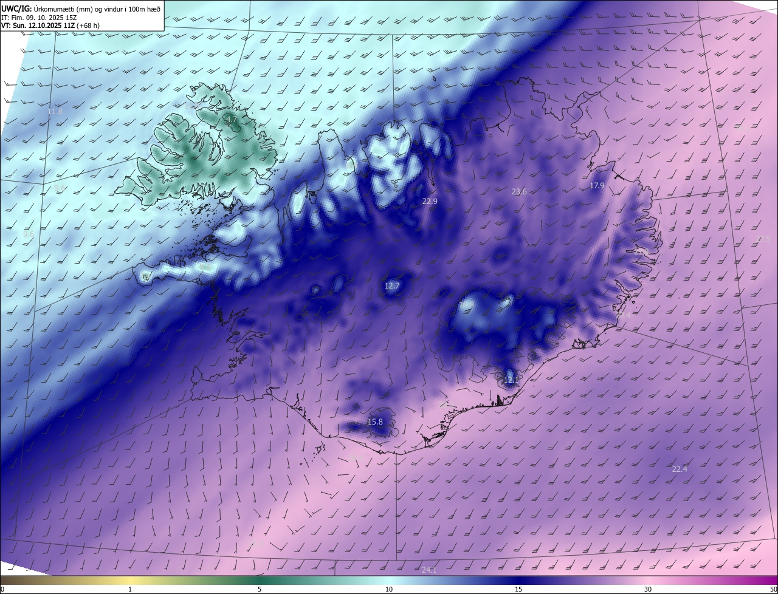Click the colour scale label "0"
The image size is (778, 594).
[x=2, y=589]
